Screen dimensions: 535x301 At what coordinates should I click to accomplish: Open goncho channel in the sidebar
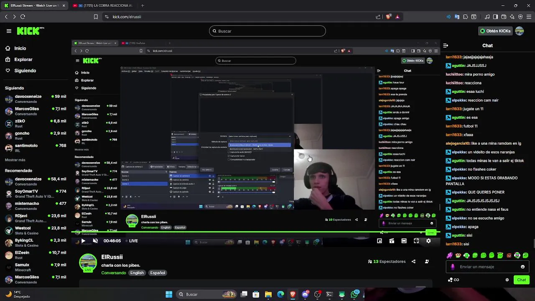point(36,135)
